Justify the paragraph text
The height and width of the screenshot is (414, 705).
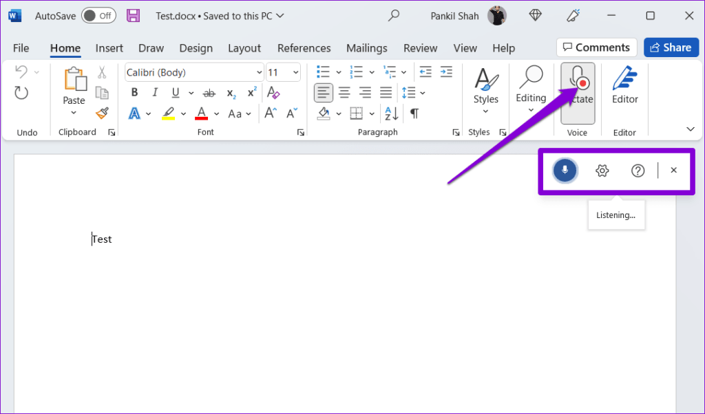(386, 93)
